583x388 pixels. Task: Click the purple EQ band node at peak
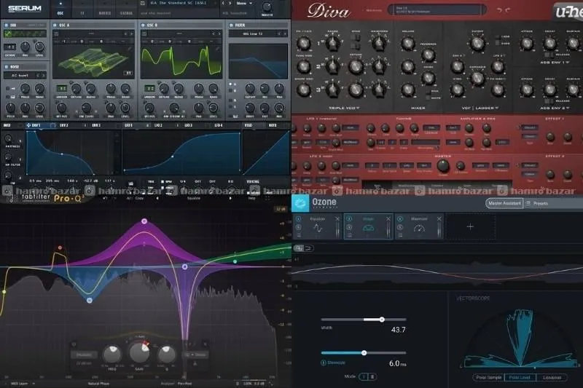(144, 221)
